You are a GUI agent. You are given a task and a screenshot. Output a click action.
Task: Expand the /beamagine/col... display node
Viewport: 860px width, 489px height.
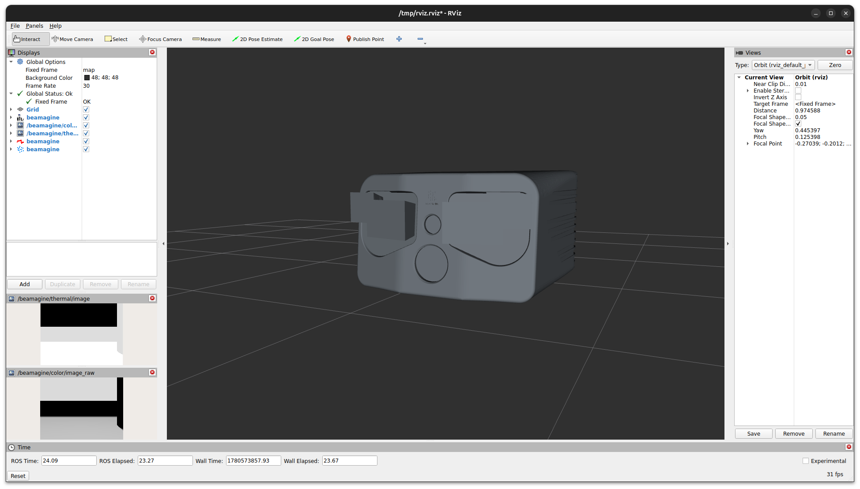pos(11,125)
